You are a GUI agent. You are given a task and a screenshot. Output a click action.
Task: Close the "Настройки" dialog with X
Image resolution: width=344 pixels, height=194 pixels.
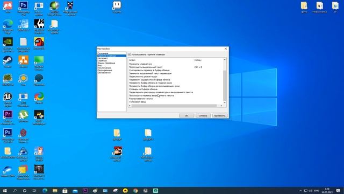[x=226, y=48]
